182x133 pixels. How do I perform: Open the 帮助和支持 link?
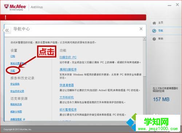[x=16, y=104]
